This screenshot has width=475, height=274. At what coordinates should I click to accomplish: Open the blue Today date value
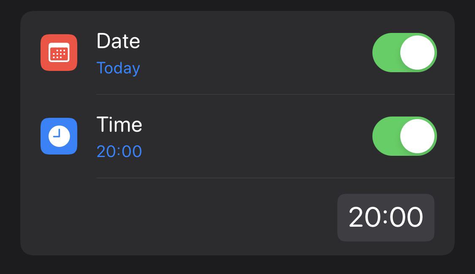(118, 68)
